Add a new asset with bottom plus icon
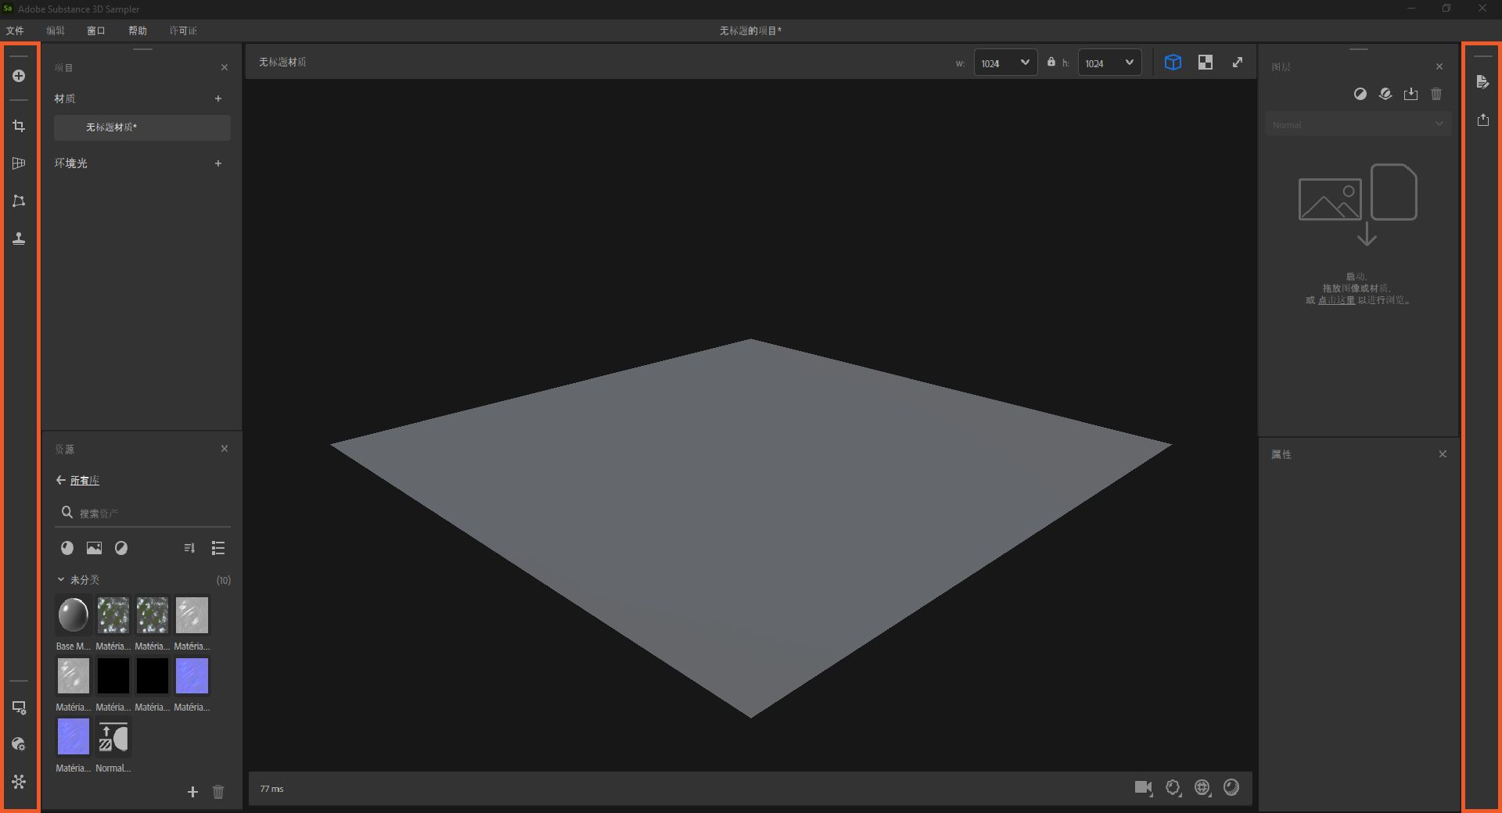The width and height of the screenshot is (1502, 813). click(x=192, y=792)
